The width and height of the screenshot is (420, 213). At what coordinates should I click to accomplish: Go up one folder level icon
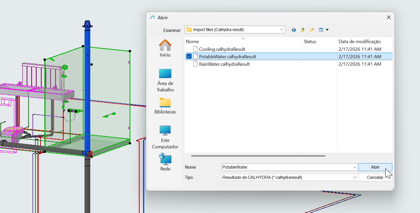pyautogui.click(x=303, y=30)
